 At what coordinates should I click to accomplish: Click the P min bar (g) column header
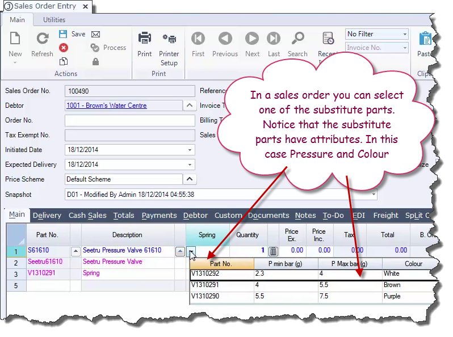[x=286, y=264]
